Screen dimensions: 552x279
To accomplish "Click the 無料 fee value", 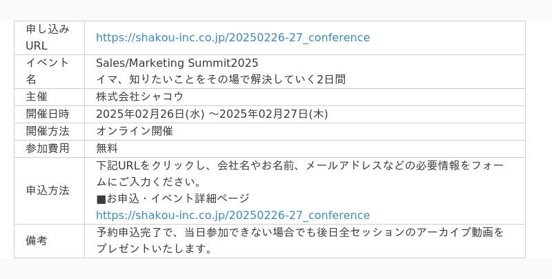I will click(x=107, y=148).
